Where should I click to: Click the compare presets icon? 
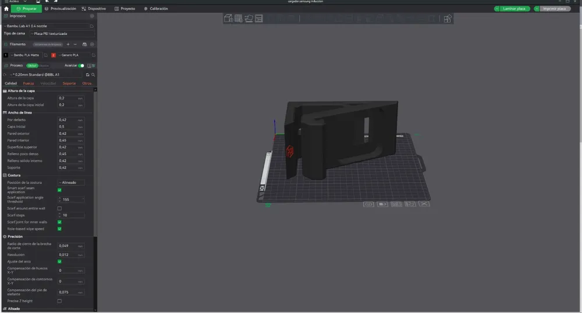pos(94,66)
